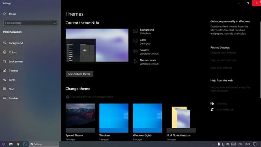Open Sync your settings link
261x147 pixels.
[x=221, y=68]
